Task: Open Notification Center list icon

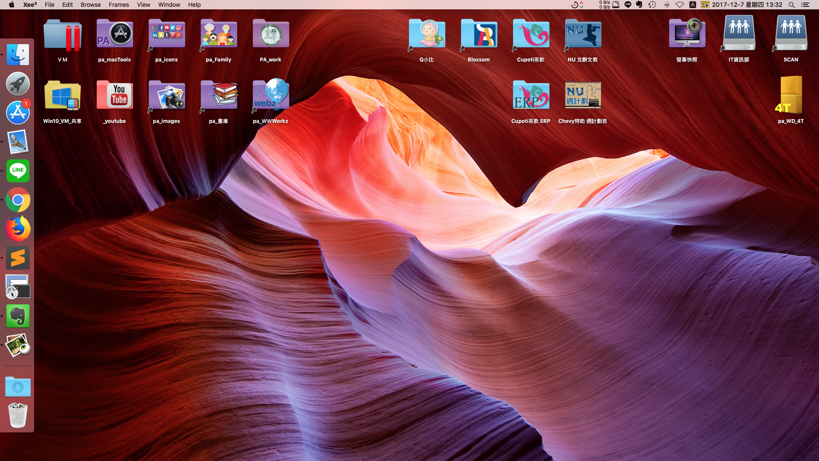Action: pos(805,5)
